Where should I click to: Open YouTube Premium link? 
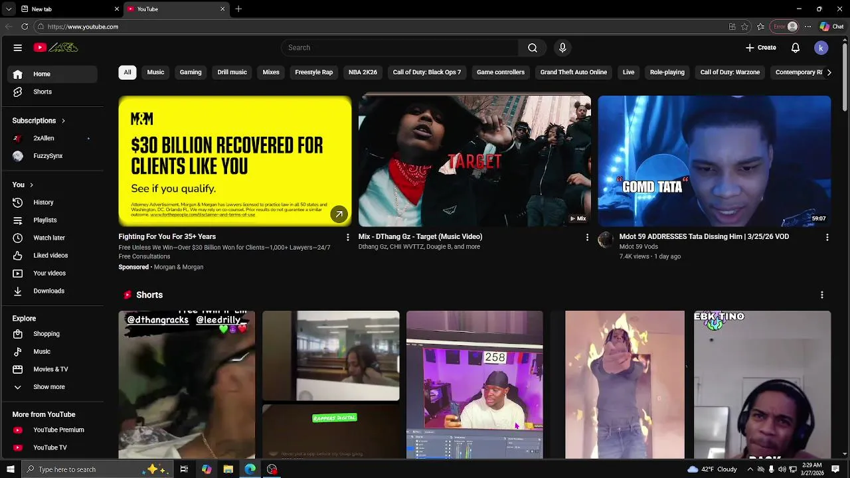(x=52, y=430)
